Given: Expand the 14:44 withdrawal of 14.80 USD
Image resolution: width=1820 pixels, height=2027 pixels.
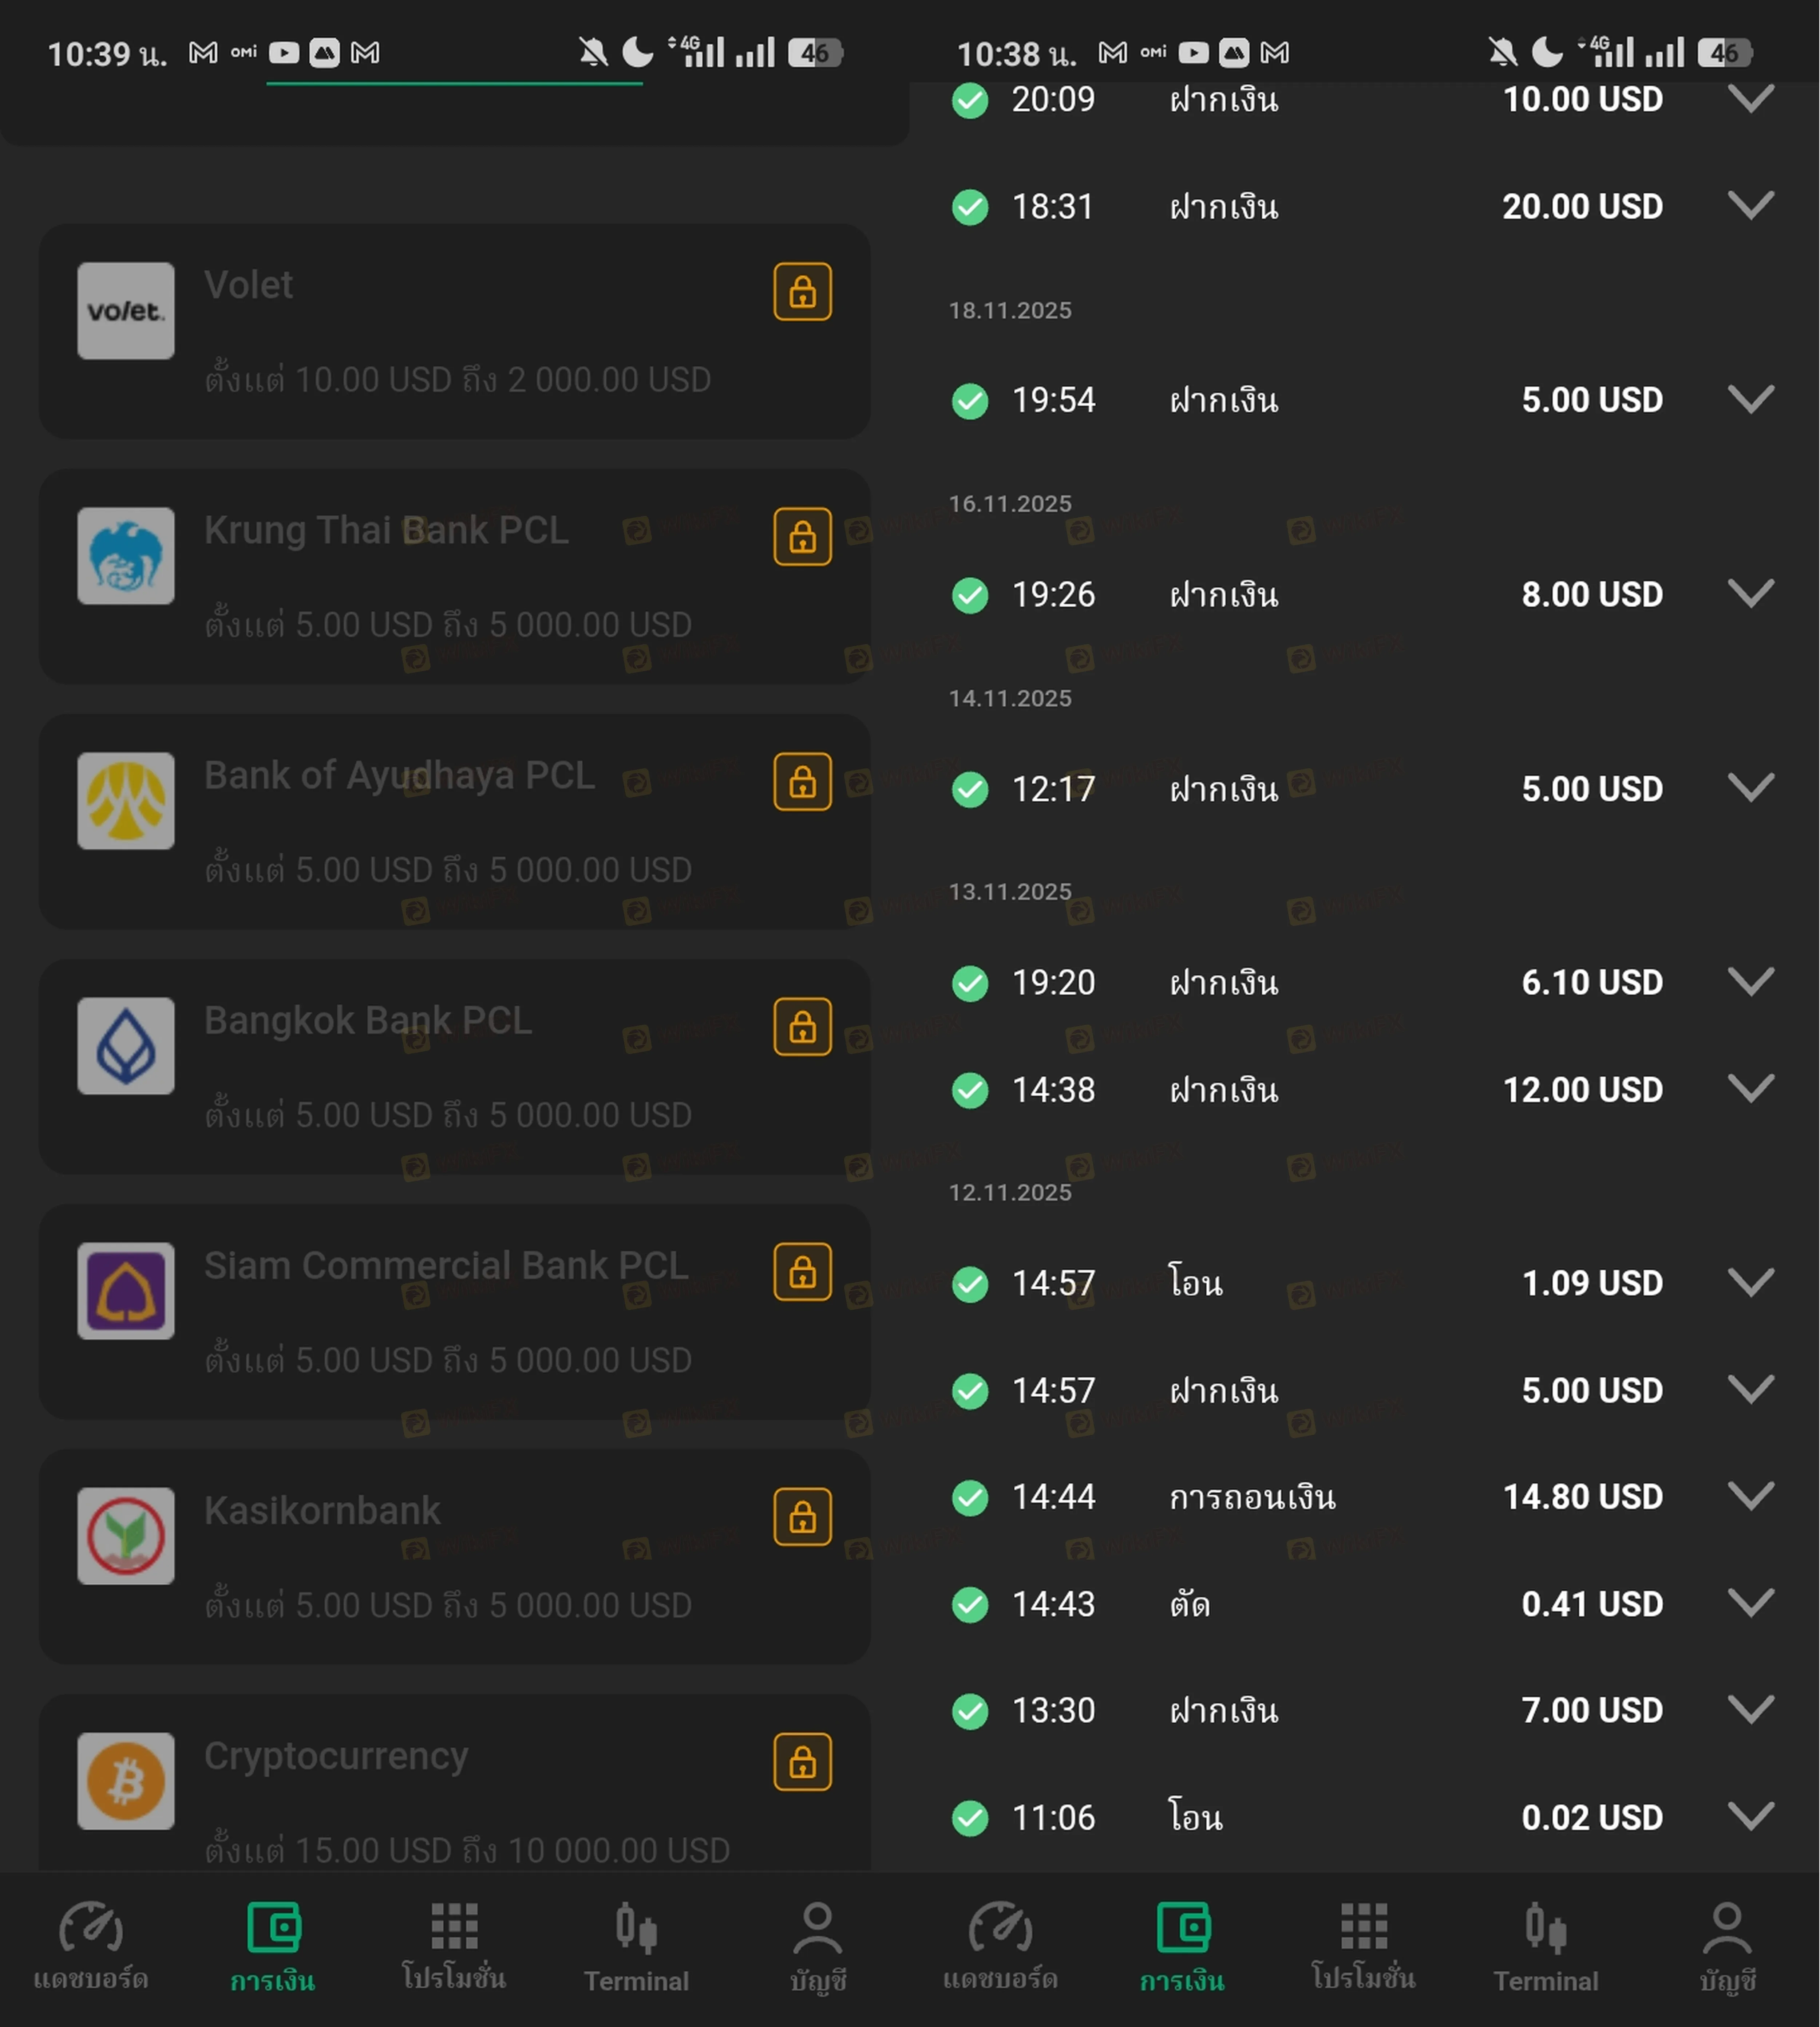Looking at the screenshot, I should point(1750,1497).
